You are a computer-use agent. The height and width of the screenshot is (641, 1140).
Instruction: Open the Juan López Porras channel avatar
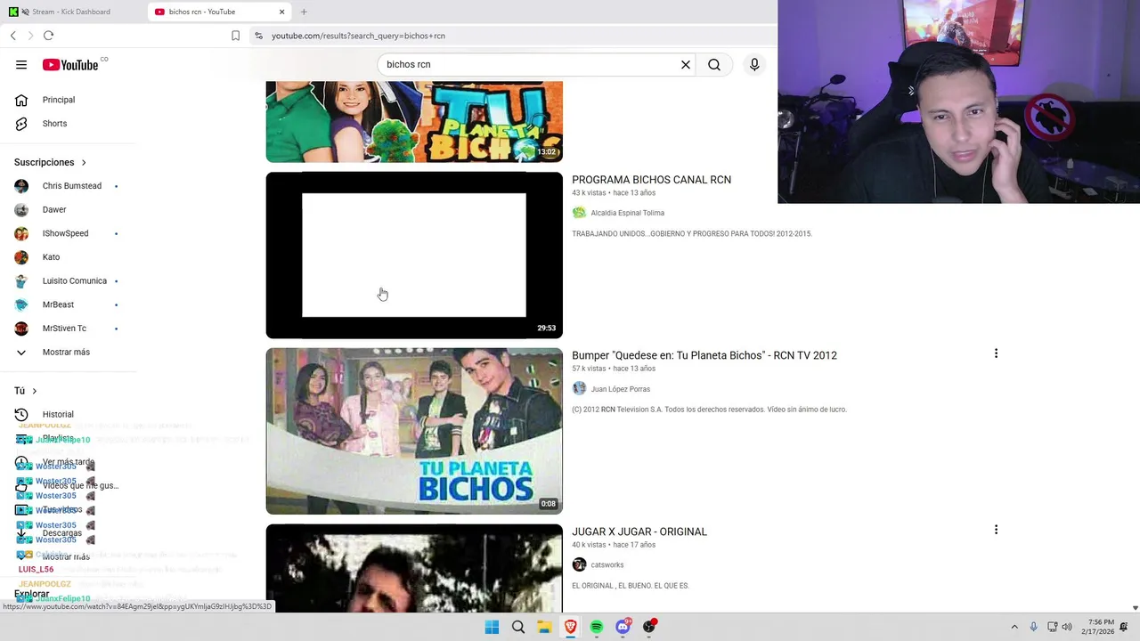click(579, 388)
